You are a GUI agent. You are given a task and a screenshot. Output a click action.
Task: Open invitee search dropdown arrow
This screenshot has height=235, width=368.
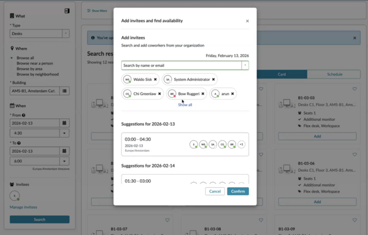(x=245, y=65)
